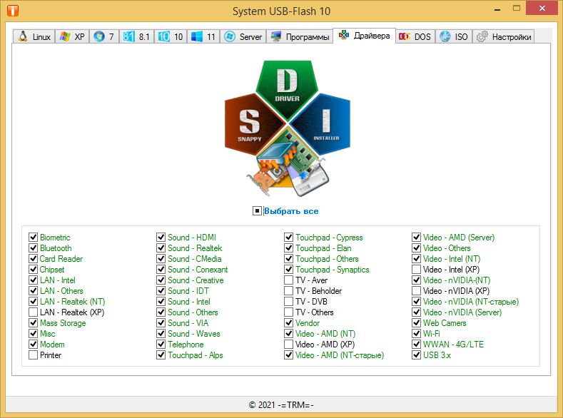
Task: Uncheck the Wi-Fi driver checkbox
Action: click(x=417, y=334)
